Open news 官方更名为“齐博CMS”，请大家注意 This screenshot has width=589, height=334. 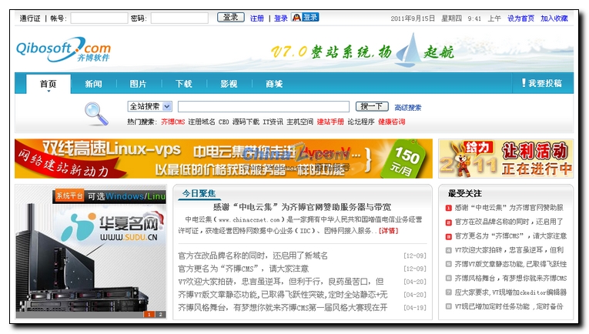click(243, 269)
